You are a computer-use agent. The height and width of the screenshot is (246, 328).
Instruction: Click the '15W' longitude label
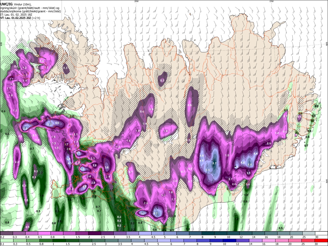pos(271,1)
